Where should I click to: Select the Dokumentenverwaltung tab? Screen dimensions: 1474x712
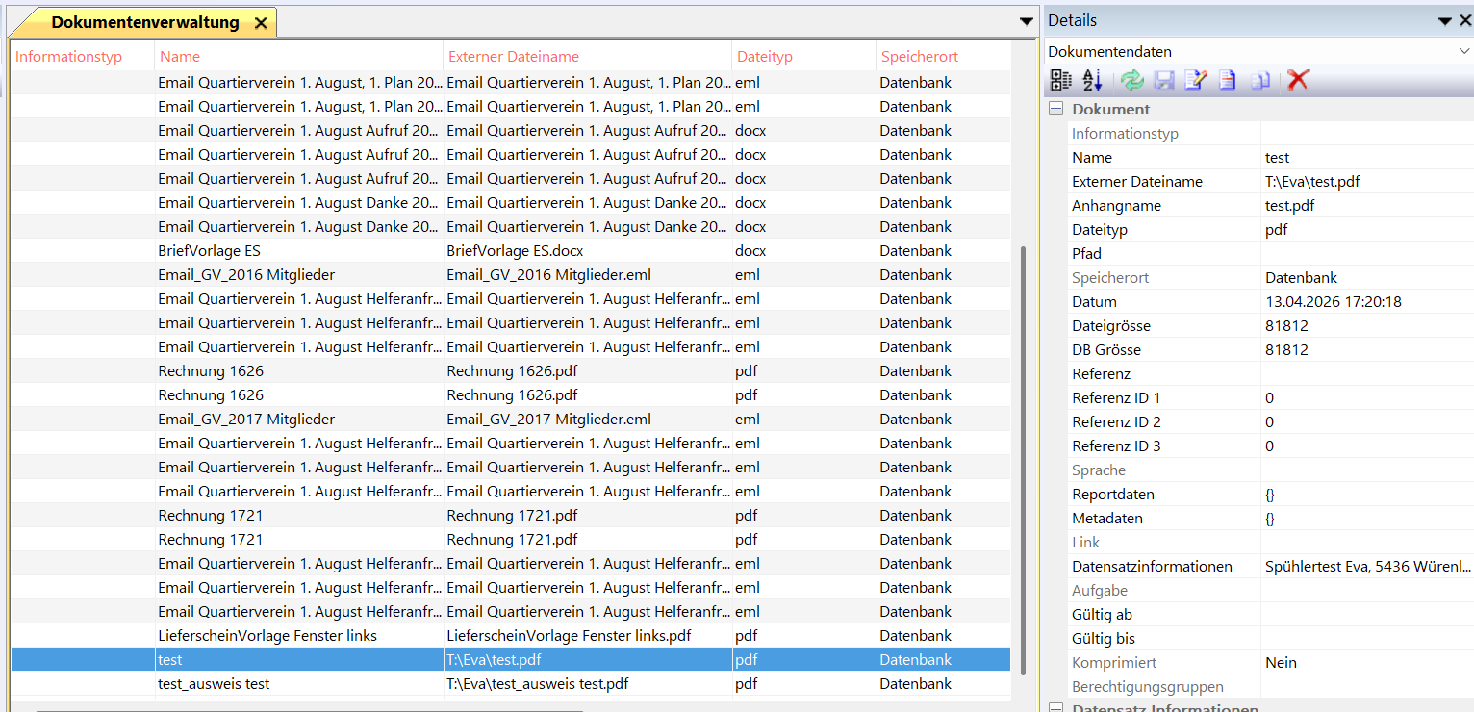145,22
